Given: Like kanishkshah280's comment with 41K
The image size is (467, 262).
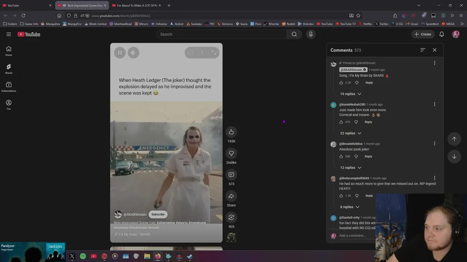Looking at the screenshot, I should coord(341,122).
